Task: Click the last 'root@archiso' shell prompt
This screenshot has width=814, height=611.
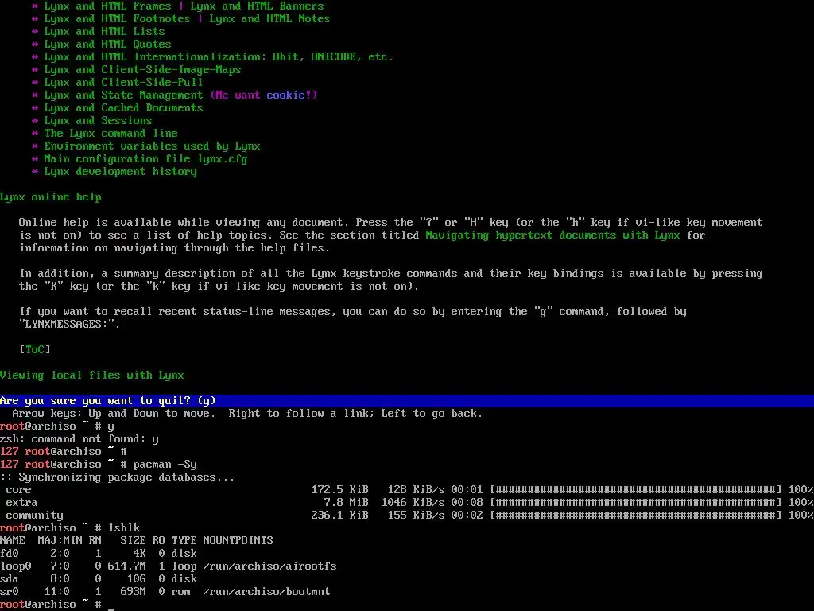Action: [x=38, y=605]
